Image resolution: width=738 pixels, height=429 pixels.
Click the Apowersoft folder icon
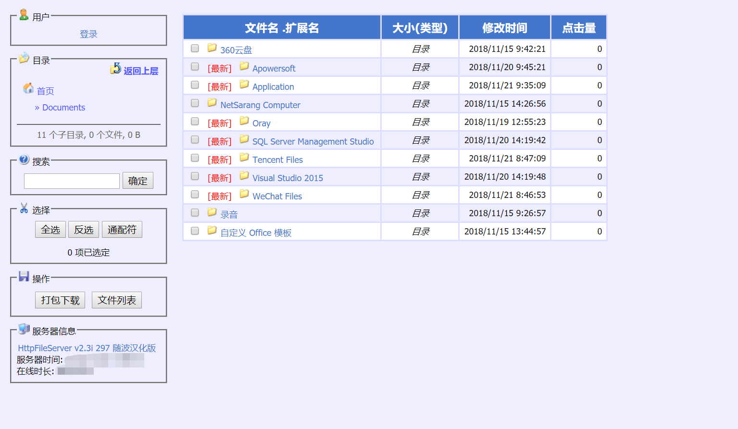click(x=244, y=66)
